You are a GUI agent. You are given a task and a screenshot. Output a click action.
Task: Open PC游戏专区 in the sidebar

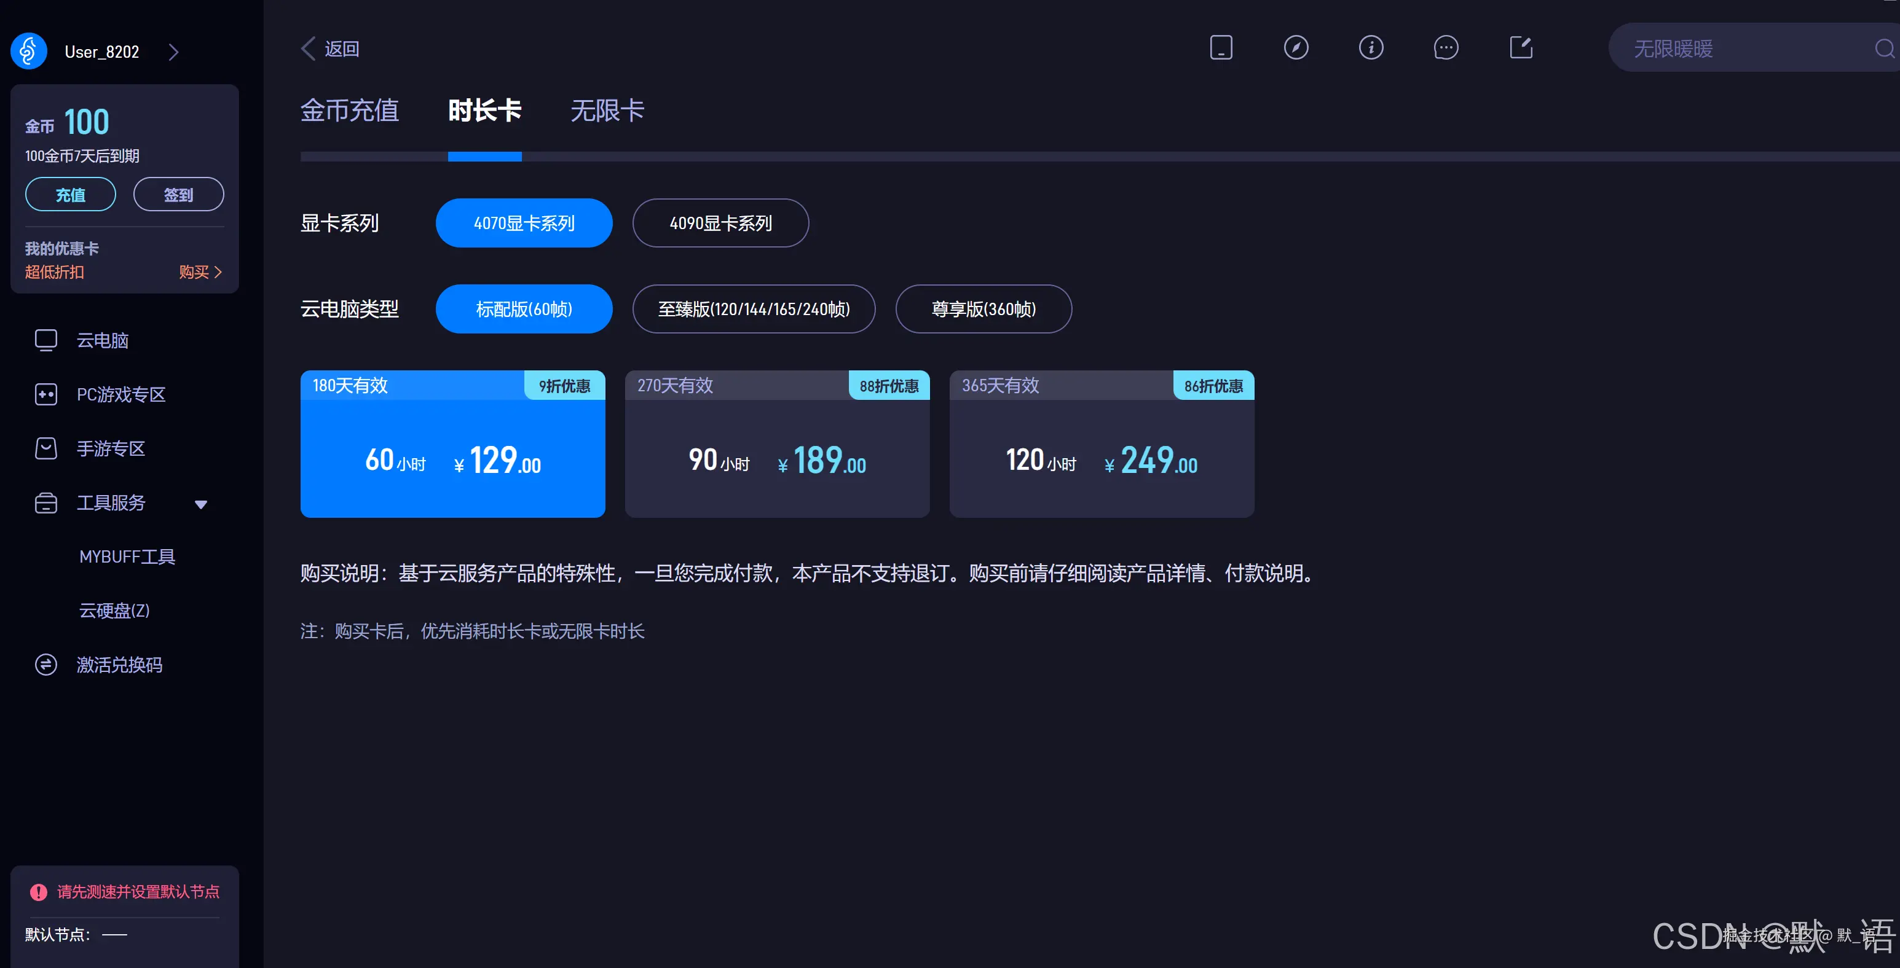[x=121, y=394]
